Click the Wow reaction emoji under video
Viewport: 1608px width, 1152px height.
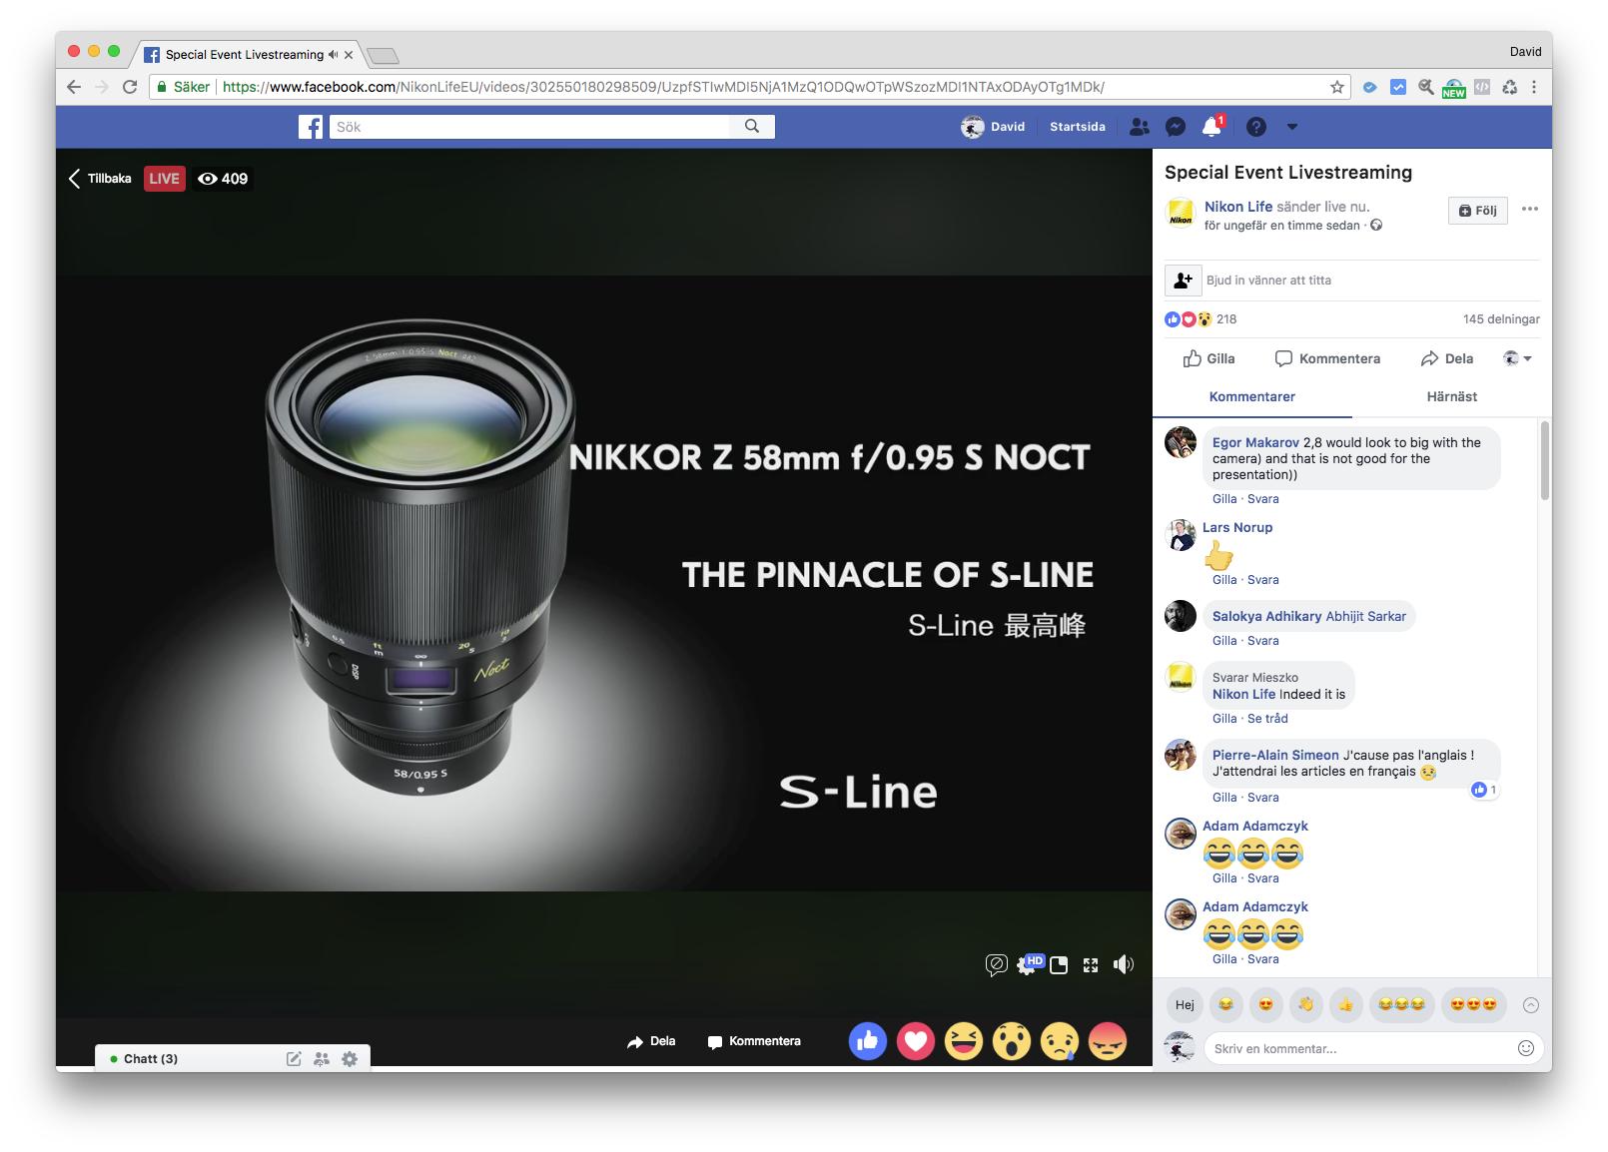tap(1011, 1041)
